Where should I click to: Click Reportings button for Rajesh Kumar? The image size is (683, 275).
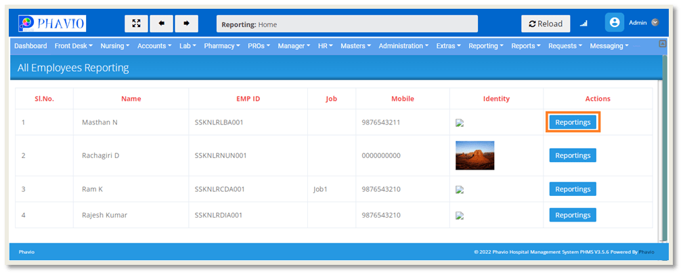[573, 215]
